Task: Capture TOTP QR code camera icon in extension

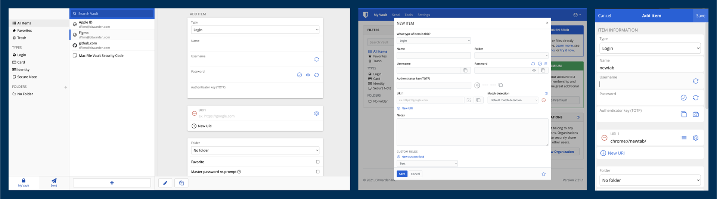Action: pos(695,115)
